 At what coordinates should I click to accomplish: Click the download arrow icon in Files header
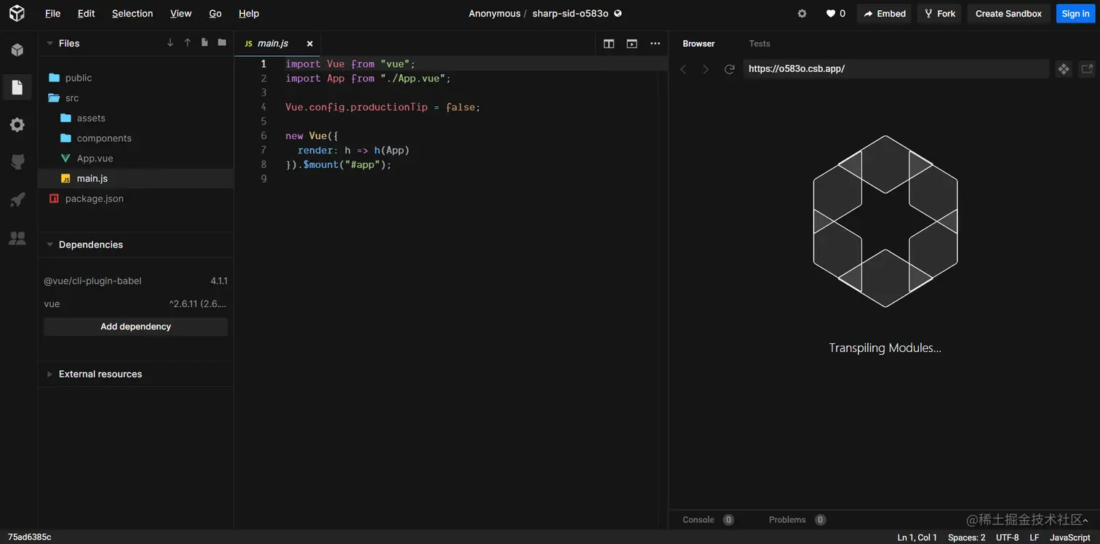(x=170, y=43)
